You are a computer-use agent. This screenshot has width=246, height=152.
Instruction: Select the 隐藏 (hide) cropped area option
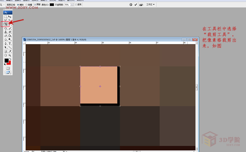tap(29, 5)
